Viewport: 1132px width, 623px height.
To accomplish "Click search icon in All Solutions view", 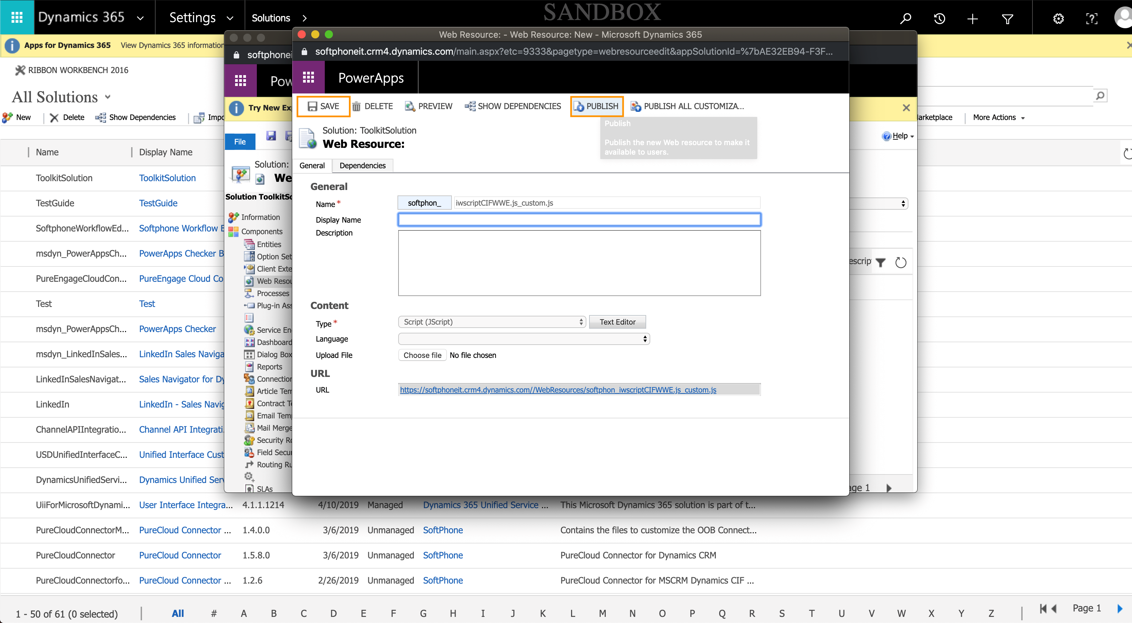I will [x=1100, y=96].
